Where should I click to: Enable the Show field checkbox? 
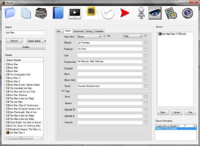(146, 96)
